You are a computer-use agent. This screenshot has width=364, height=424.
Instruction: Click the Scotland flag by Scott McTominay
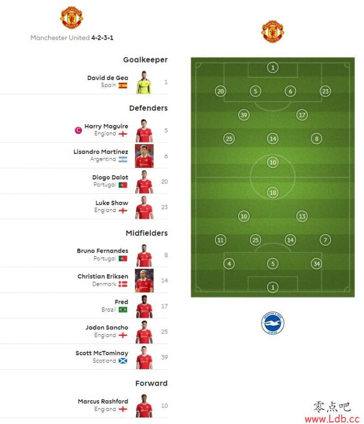coord(123,361)
